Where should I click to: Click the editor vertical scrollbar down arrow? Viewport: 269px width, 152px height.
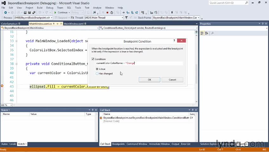tap(196, 102)
